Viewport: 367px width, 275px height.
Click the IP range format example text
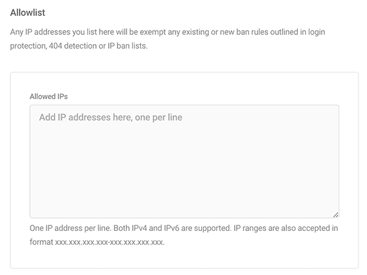click(109, 242)
